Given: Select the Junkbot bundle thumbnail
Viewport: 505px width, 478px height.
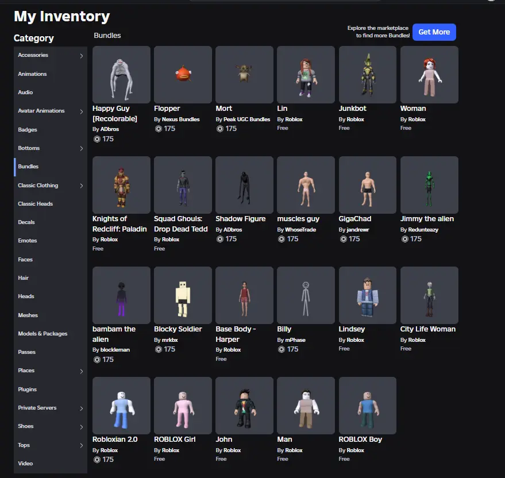Looking at the screenshot, I should (368, 75).
